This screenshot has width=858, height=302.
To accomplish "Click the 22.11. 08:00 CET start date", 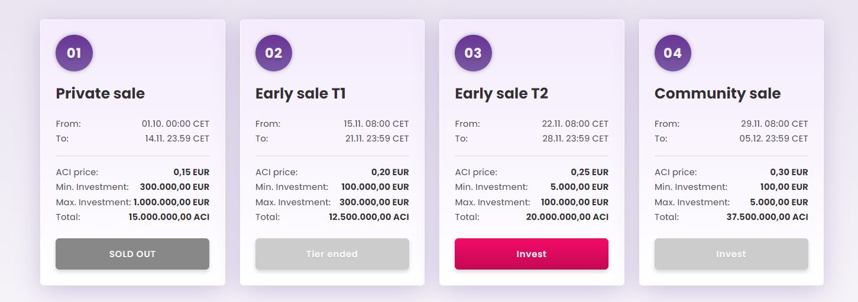I will click(575, 124).
